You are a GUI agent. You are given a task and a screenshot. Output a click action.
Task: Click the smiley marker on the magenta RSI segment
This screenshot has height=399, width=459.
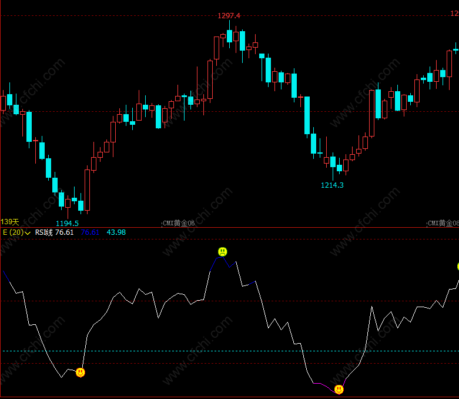point(339,390)
